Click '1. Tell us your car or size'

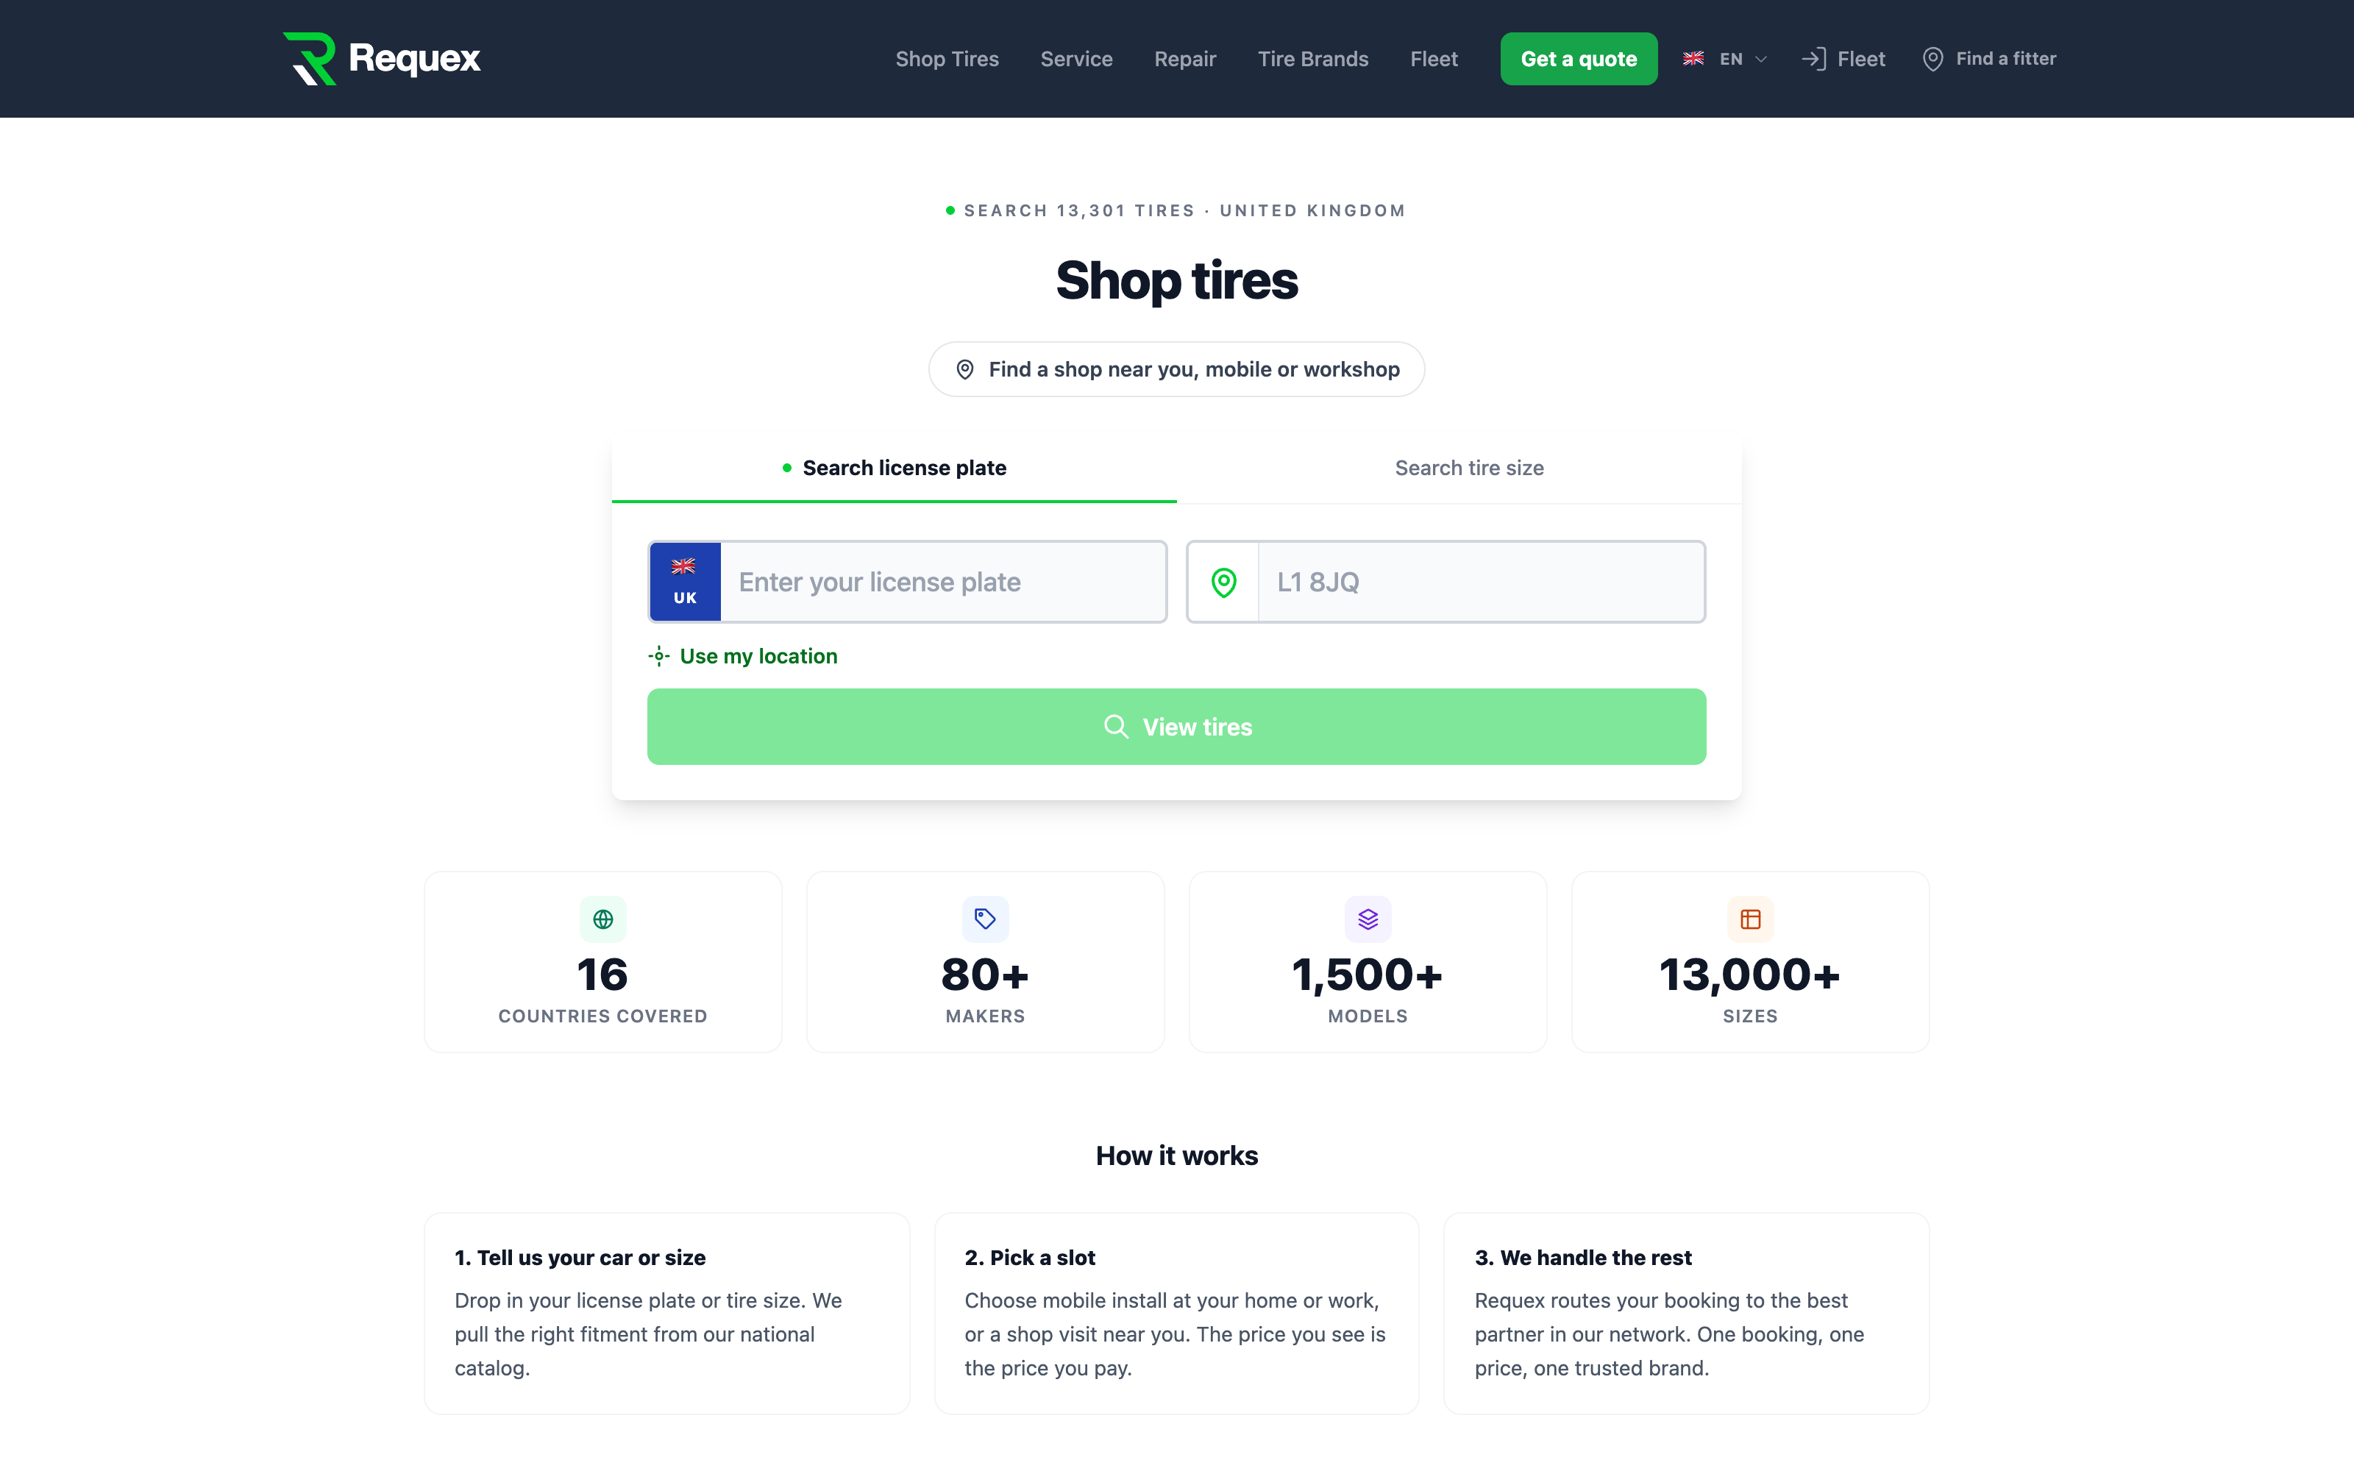pos(580,1258)
